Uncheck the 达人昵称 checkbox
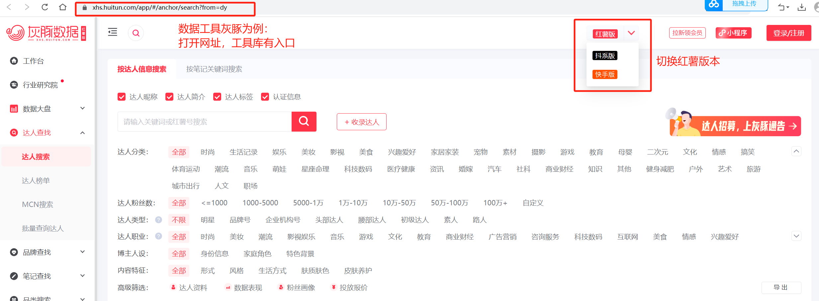 click(x=122, y=97)
